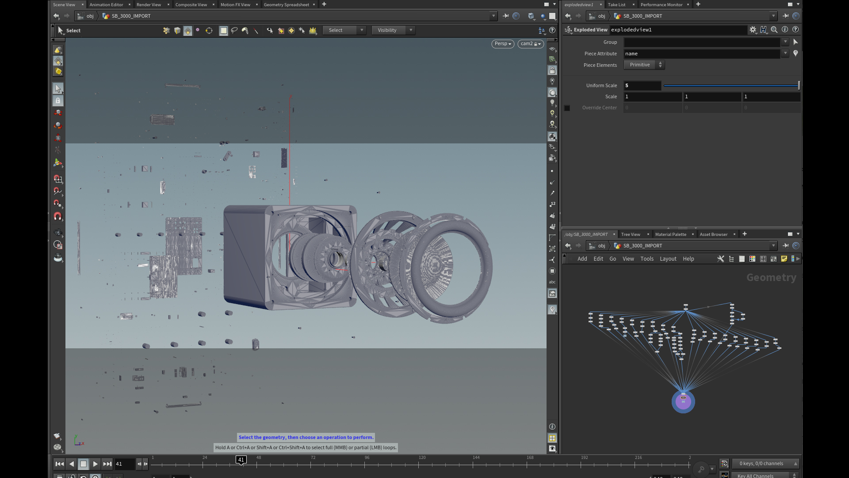Image resolution: width=849 pixels, height=478 pixels.
Task: Click the parameter search magnifier icon
Action: click(x=774, y=30)
